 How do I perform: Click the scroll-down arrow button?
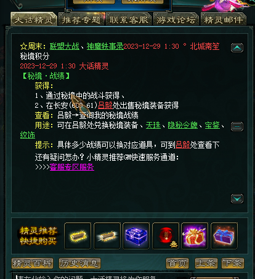pyautogui.click(x=237, y=198)
